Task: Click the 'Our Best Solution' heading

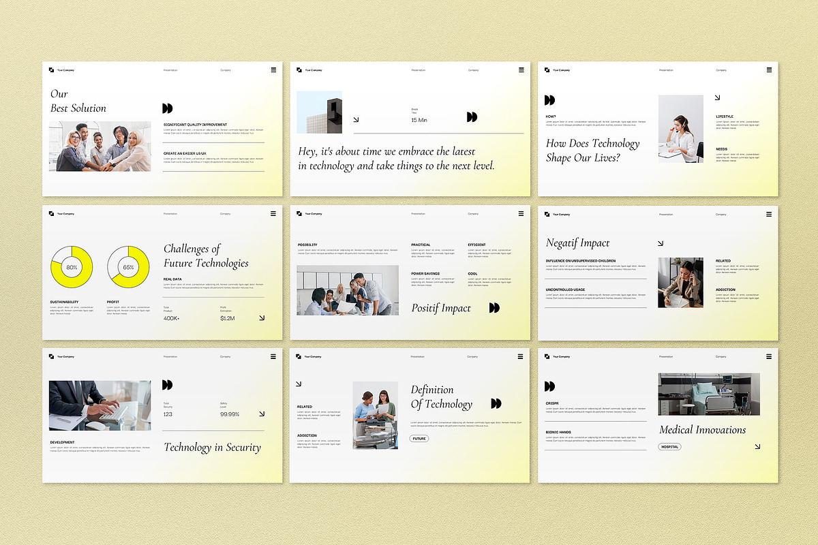Action: [78, 101]
